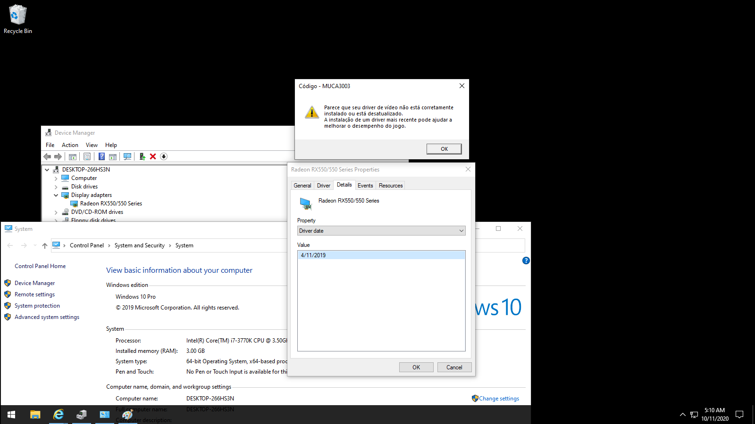This screenshot has height=424, width=755.
Task: Click the Update driver toolbar icon
Action: [x=142, y=156]
